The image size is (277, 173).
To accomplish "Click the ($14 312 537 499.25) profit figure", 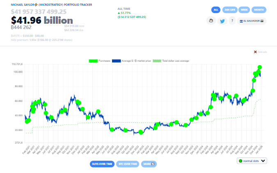I will coord(132,17).
